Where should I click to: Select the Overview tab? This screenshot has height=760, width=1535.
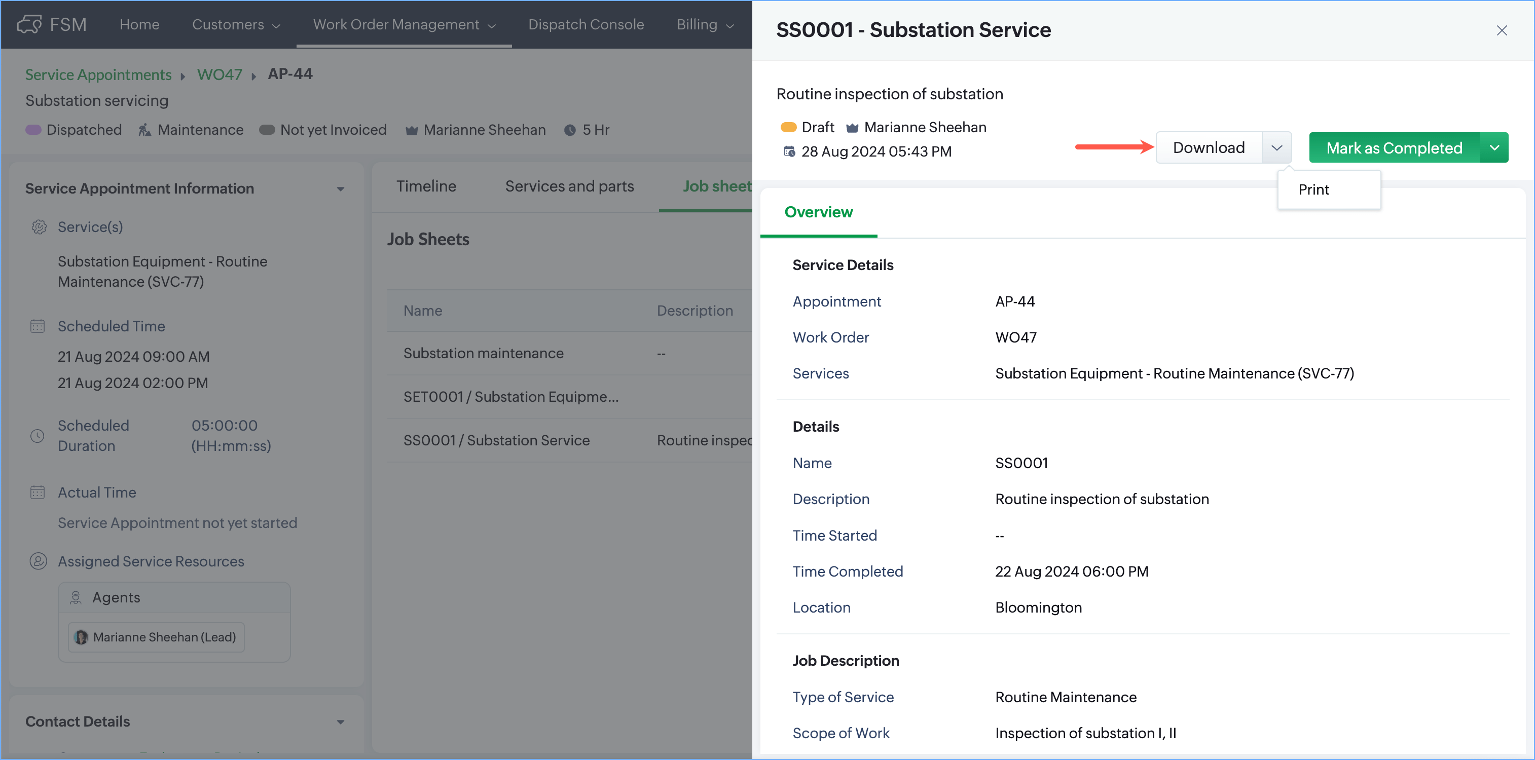[x=818, y=212]
